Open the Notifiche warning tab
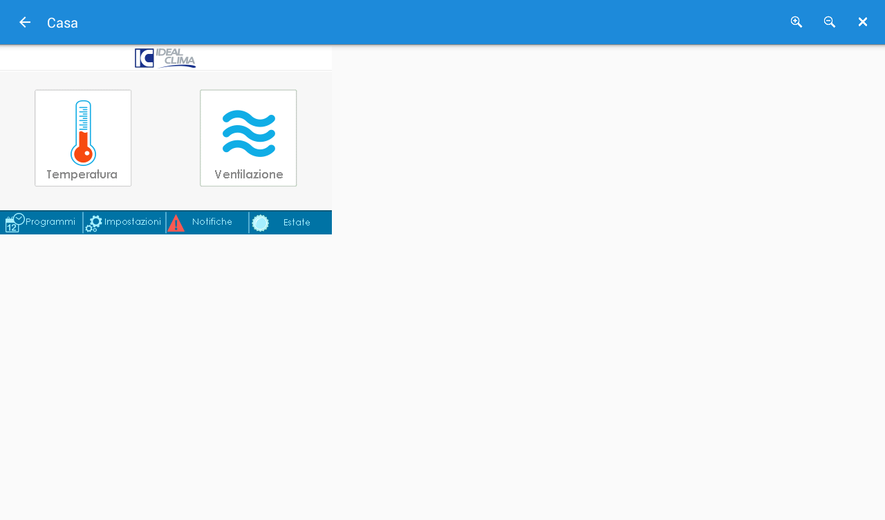885x520 pixels. click(207, 223)
